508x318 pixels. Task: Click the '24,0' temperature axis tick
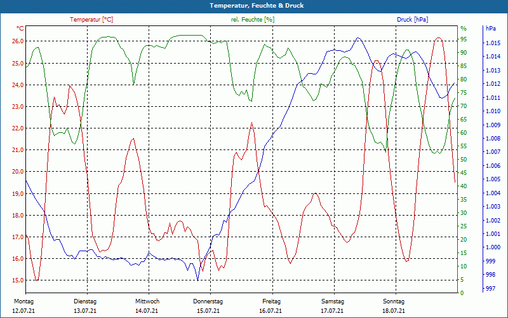coord(18,85)
